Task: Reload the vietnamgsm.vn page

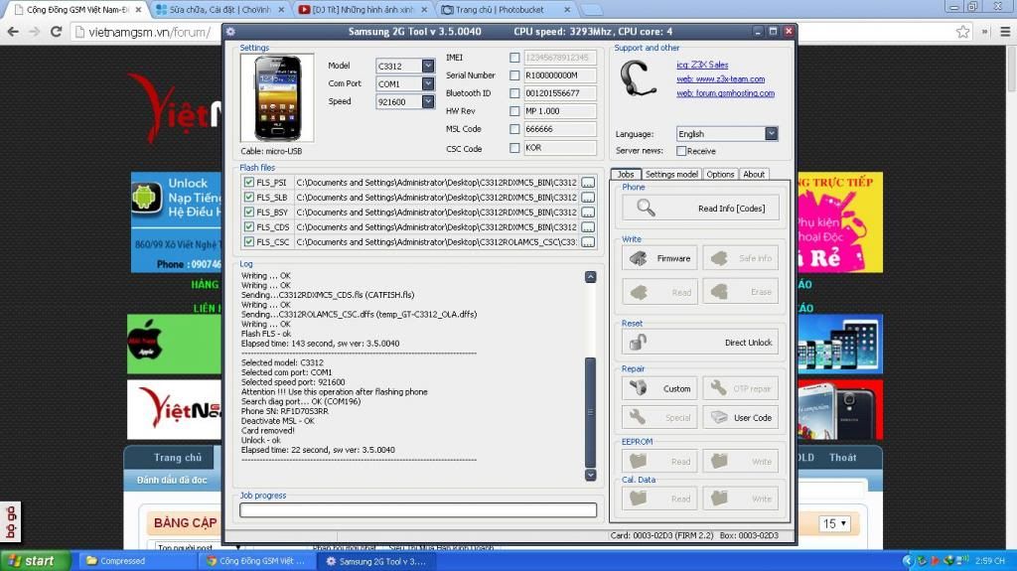Action: pos(57,31)
